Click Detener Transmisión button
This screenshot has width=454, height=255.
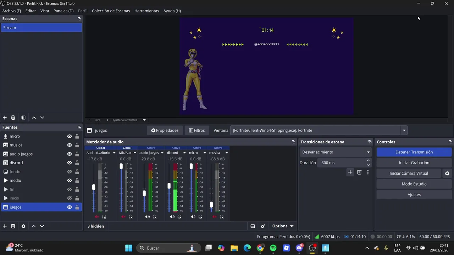tap(414, 152)
